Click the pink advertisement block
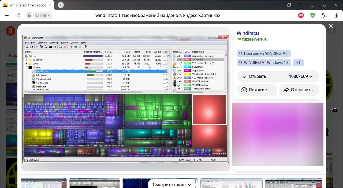The image size is (343, 188). pyautogui.click(x=278, y=134)
